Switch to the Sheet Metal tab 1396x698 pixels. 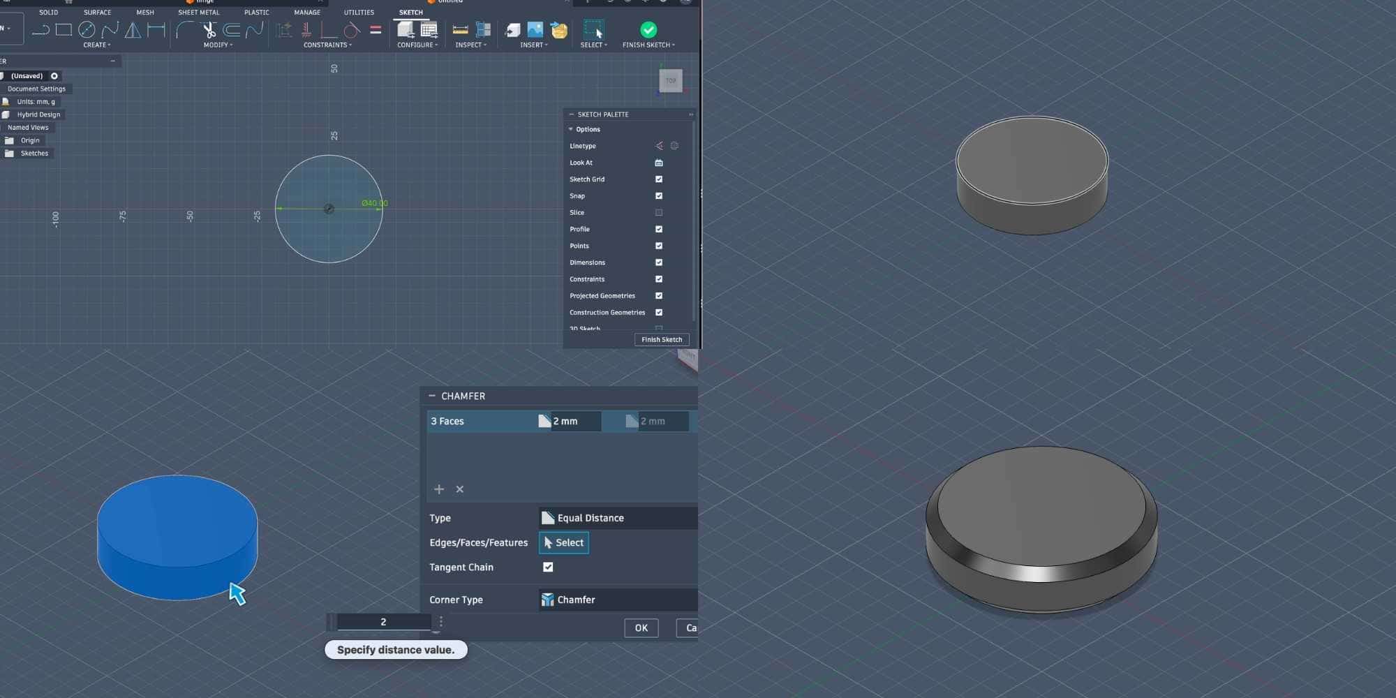coord(198,12)
